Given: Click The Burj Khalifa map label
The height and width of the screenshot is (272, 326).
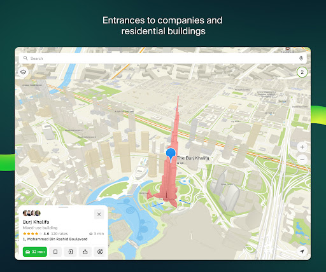Looking at the screenshot, I should point(193,158).
